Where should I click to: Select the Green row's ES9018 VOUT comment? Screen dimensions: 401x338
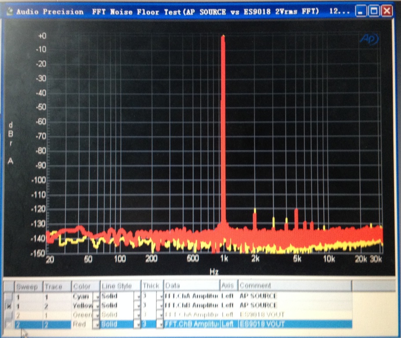[x=262, y=315]
